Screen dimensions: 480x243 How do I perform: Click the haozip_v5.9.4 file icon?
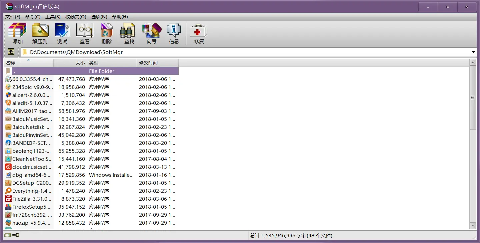click(8, 223)
